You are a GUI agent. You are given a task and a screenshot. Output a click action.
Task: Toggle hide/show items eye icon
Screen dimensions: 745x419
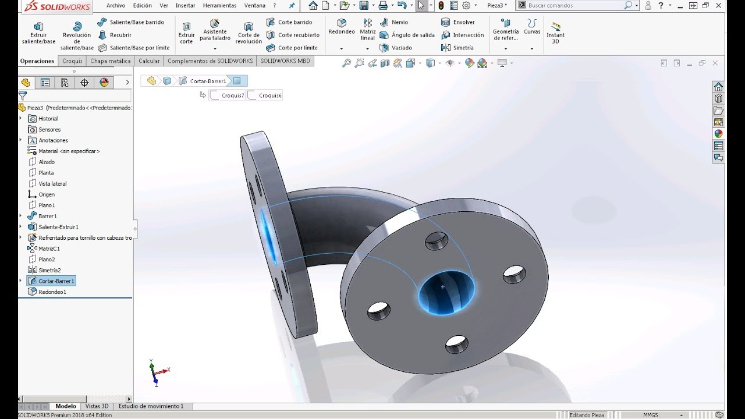tap(449, 63)
